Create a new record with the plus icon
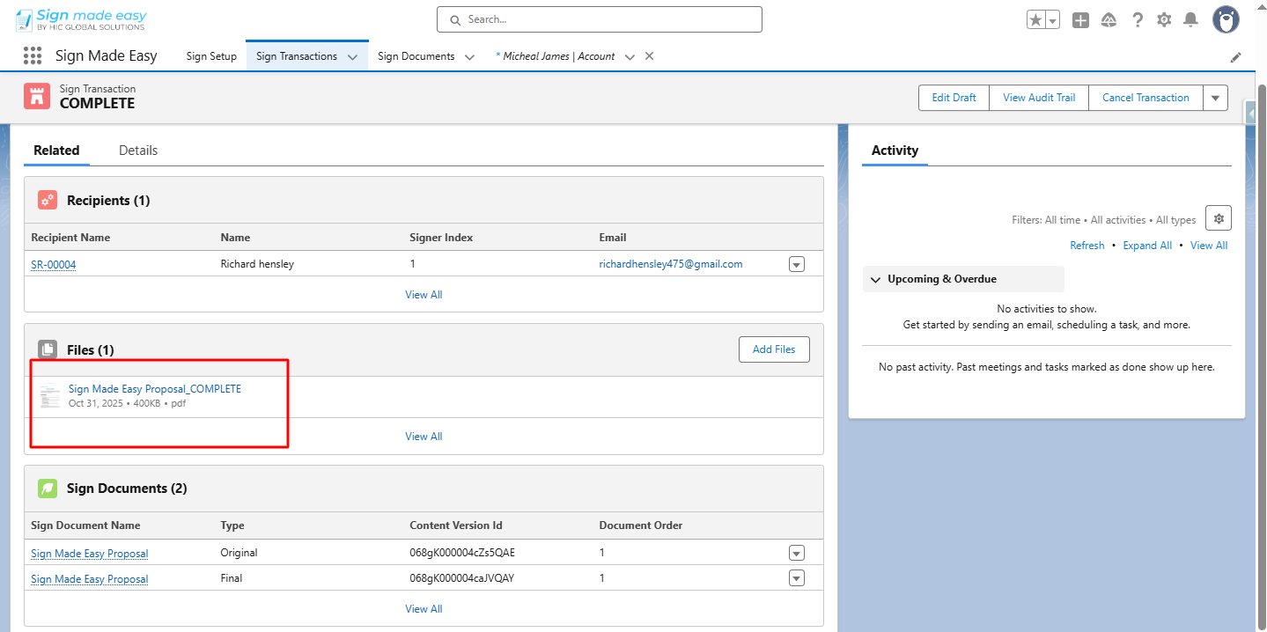Screen dimensions: 1267x632 [1080, 18]
